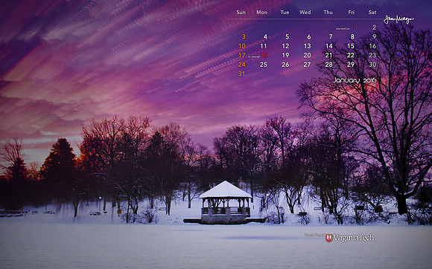
Task: Click the "Tue" weekday header
Action: pyautogui.click(x=285, y=13)
